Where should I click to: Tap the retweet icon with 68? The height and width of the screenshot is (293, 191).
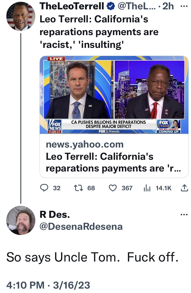tap(78, 188)
